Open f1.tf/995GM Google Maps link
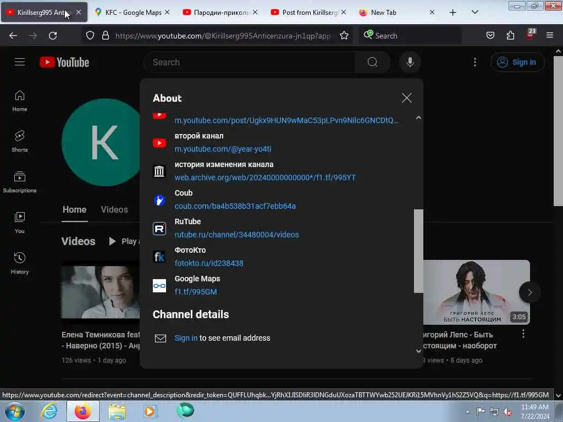This screenshot has height=422, width=563. pyautogui.click(x=196, y=292)
